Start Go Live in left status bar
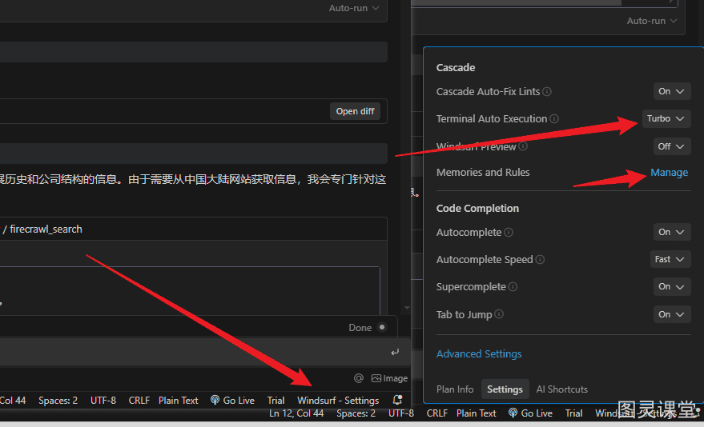Image resolution: width=704 pixels, height=427 pixels. click(232, 400)
